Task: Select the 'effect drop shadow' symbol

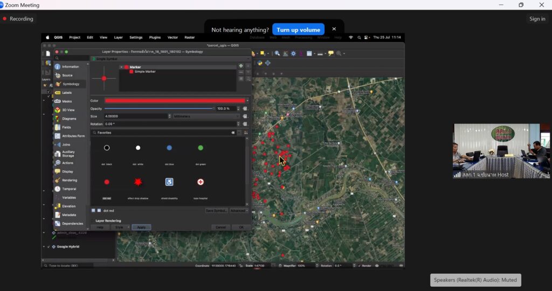Action: (138, 183)
